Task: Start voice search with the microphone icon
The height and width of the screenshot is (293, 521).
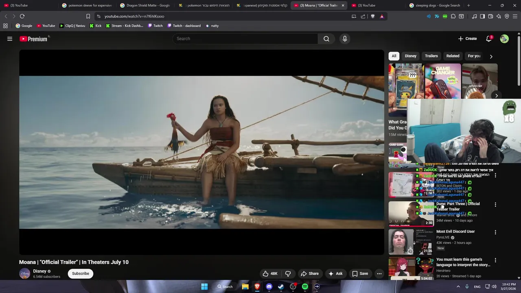Action: click(x=345, y=39)
